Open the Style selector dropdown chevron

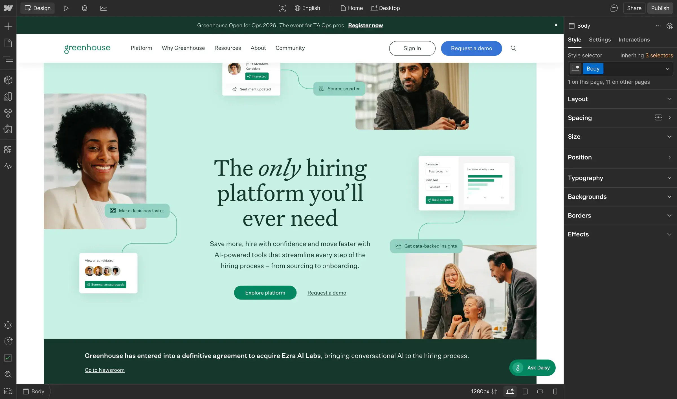pyautogui.click(x=667, y=69)
